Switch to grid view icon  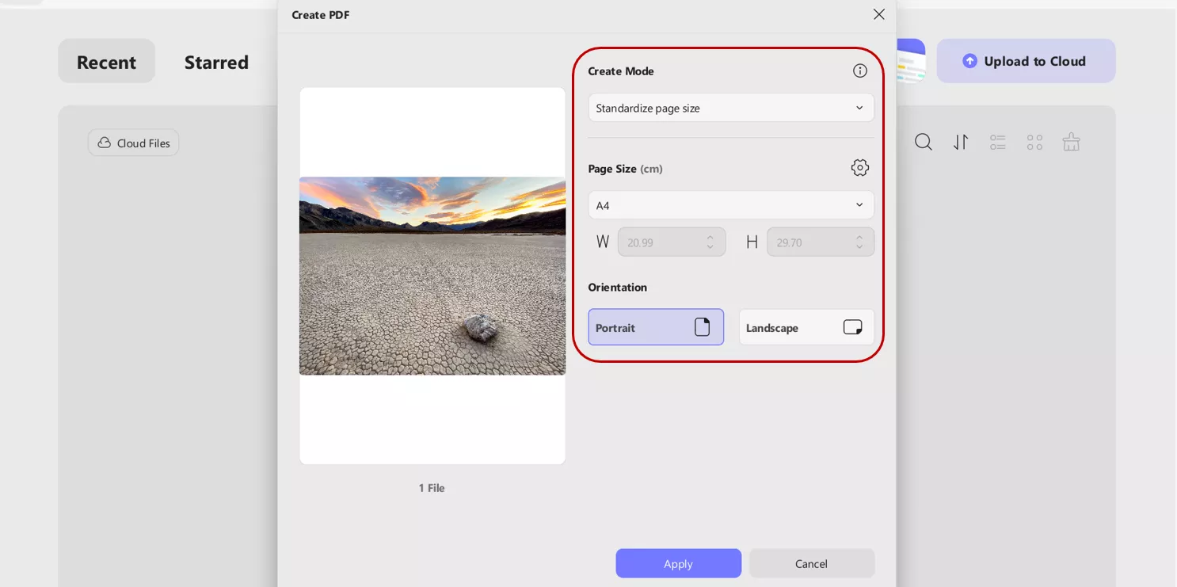tap(1034, 142)
